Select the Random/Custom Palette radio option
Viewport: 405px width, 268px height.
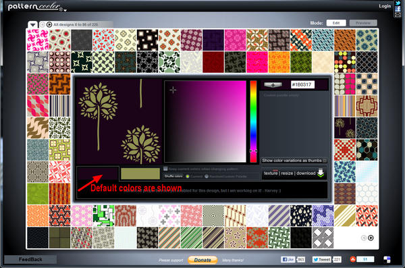pyautogui.click(x=207, y=176)
